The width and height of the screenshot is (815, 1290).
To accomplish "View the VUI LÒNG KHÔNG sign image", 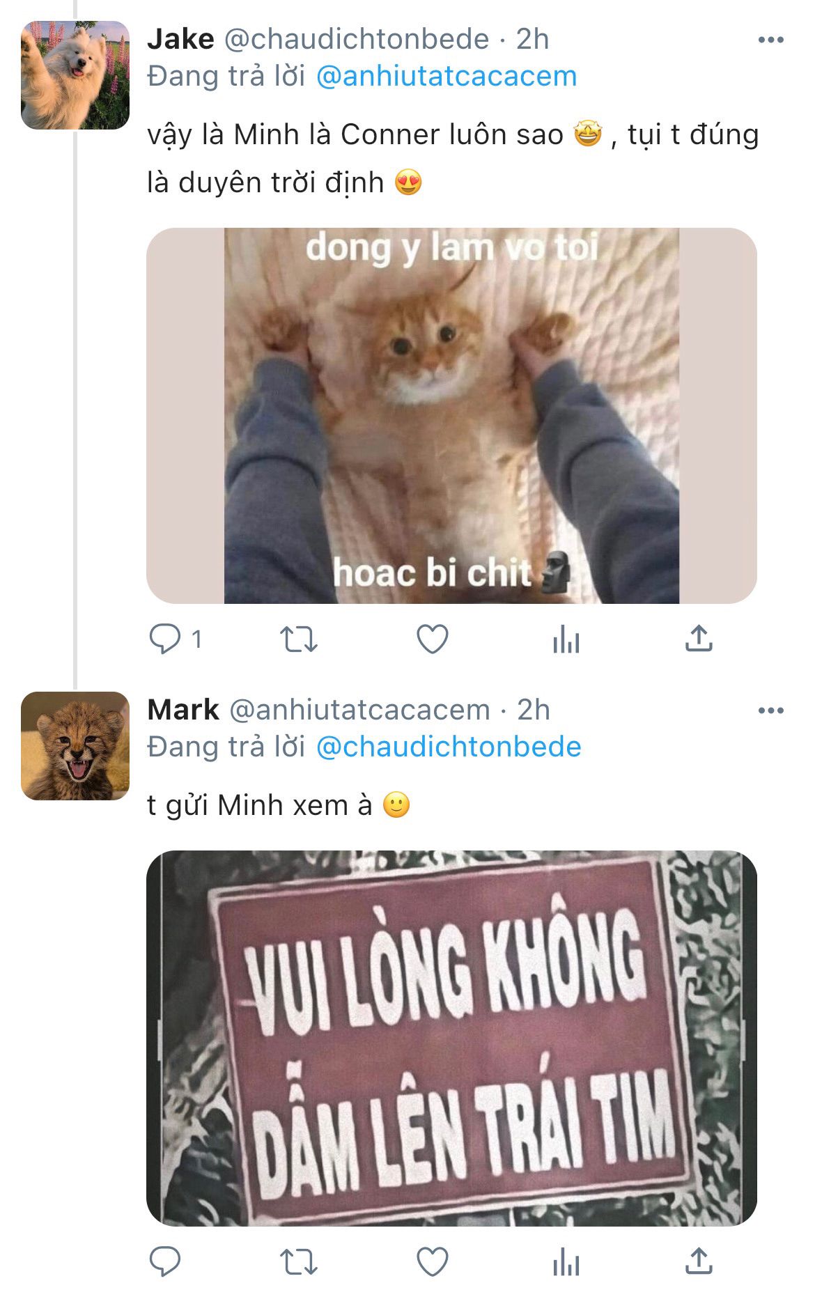I will 451,1038.
